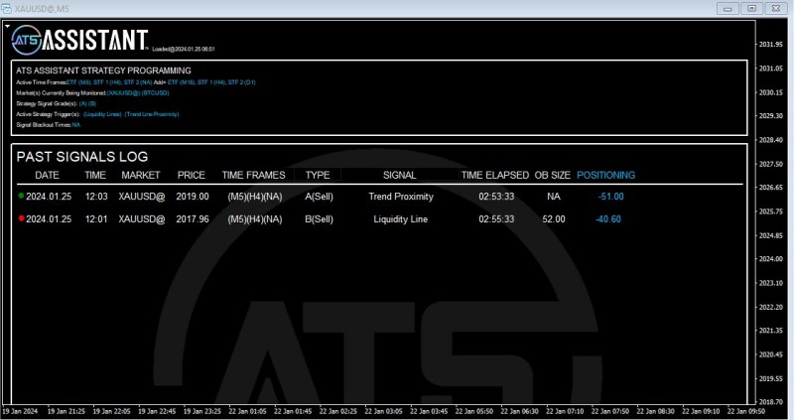
Task: Select the Liquidity Line signal cell
Action: click(401, 219)
